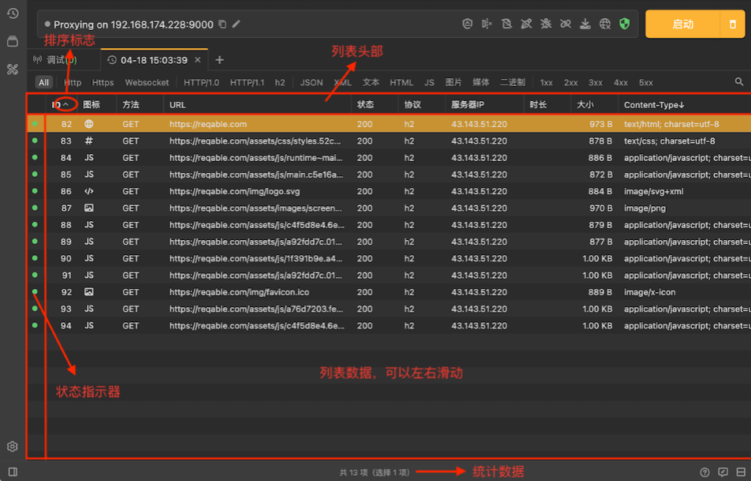Click text/css content type cell

(669, 141)
